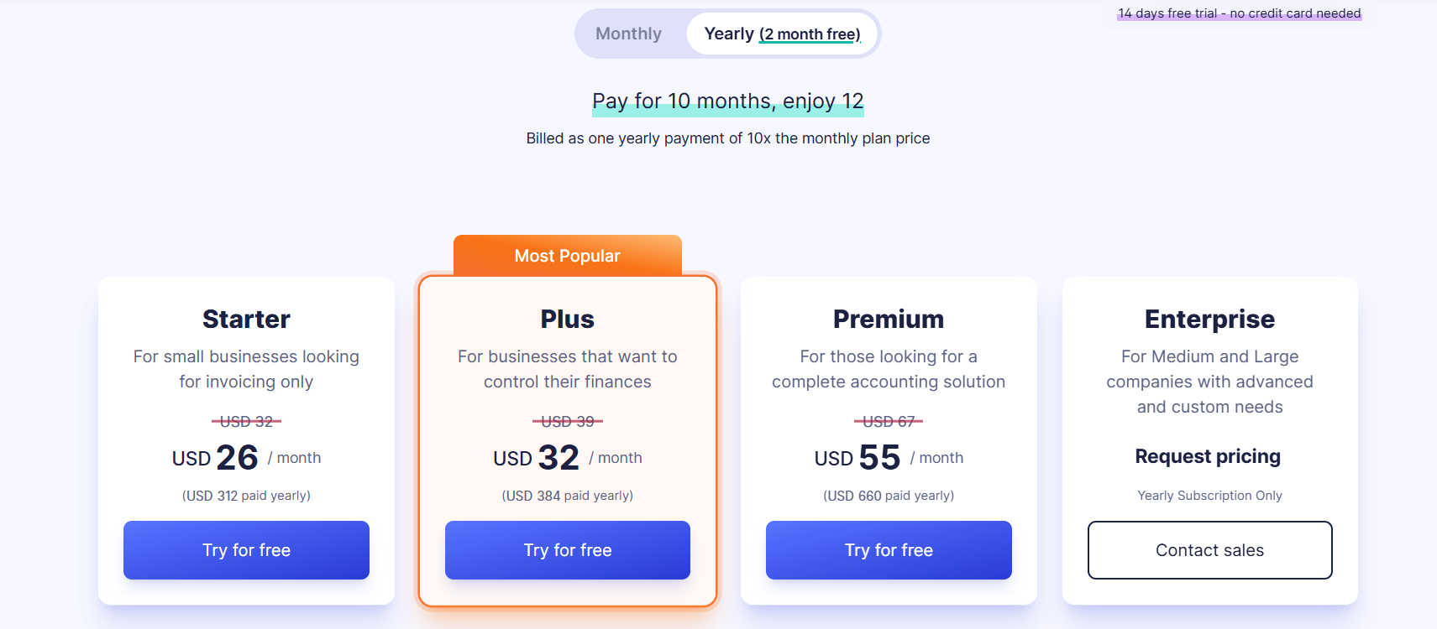Click the Premium plan title
Screen dimensions: 1437x629
[x=889, y=319]
